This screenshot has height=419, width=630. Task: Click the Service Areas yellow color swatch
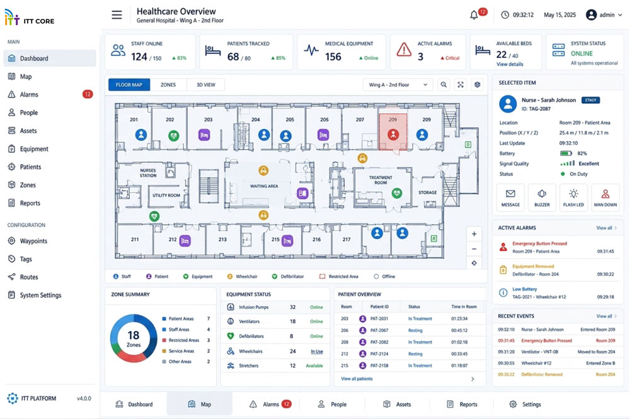(x=164, y=351)
